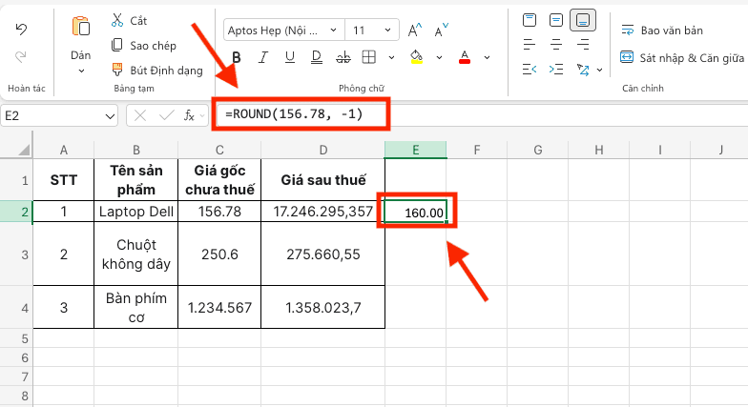748x407 pixels.
Task: Click the Undo (Hoàn tác) arrow icon
Action: click(21, 30)
